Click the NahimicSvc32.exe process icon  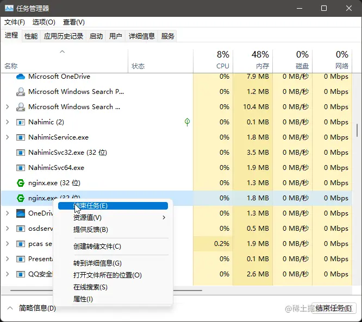[21, 153]
